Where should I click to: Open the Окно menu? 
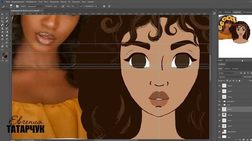coord(84,2)
